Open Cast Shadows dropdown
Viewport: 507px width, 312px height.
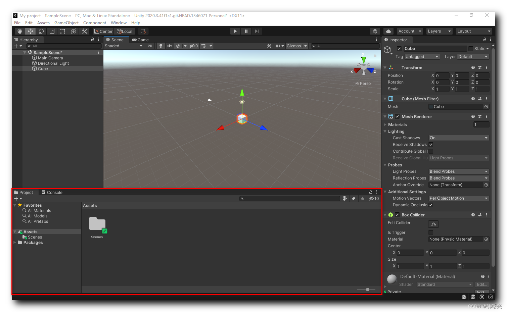[459, 138]
